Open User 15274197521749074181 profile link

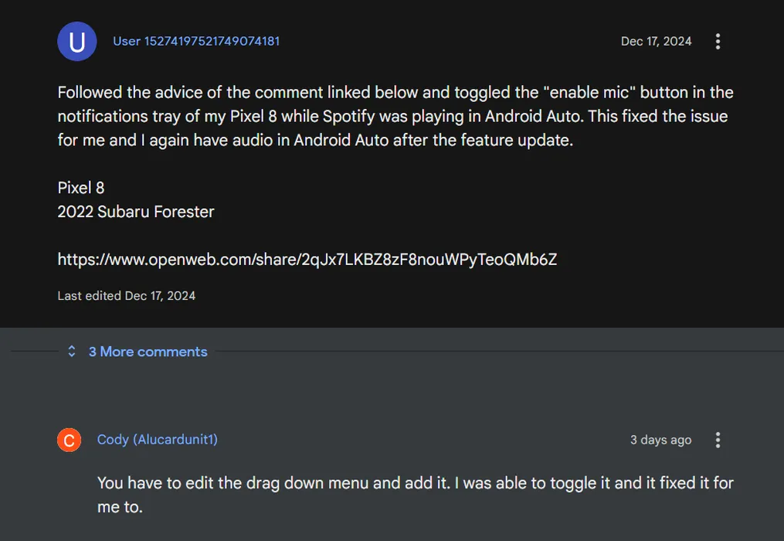[x=196, y=41]
